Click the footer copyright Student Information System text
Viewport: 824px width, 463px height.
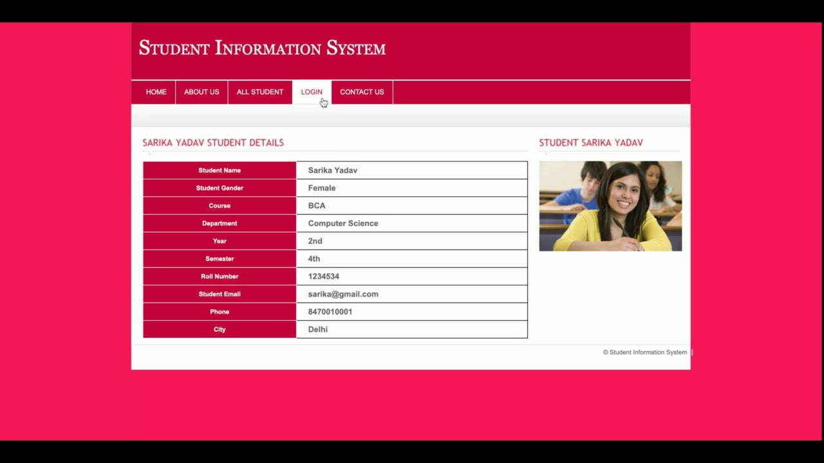tap(645, 352)
